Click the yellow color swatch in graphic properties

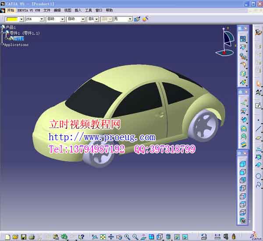(x=12, y=19)
